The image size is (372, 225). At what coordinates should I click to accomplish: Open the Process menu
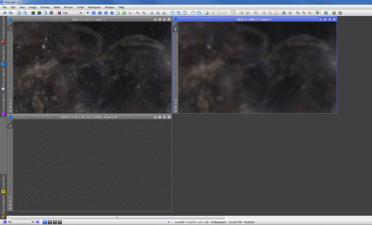(68, 7)
